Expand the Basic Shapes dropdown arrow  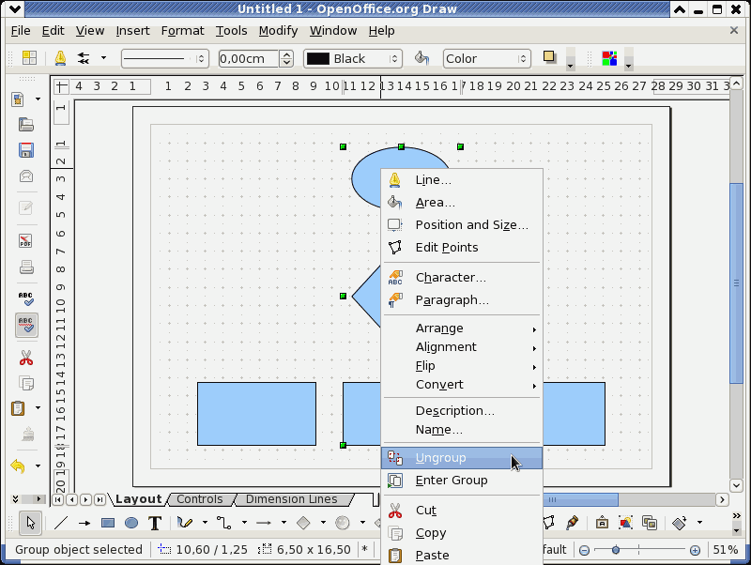click(323, 523)
